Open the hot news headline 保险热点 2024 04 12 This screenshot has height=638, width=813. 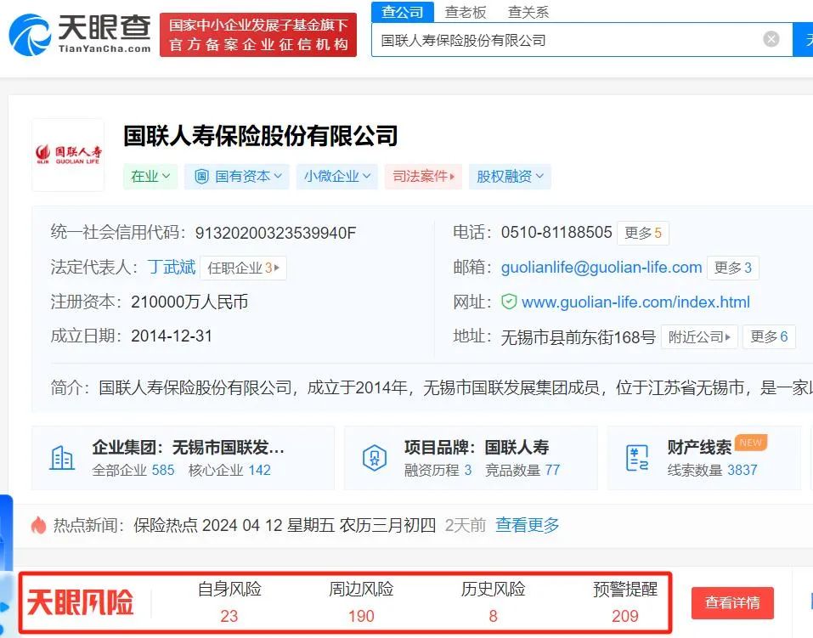(285, 525)
